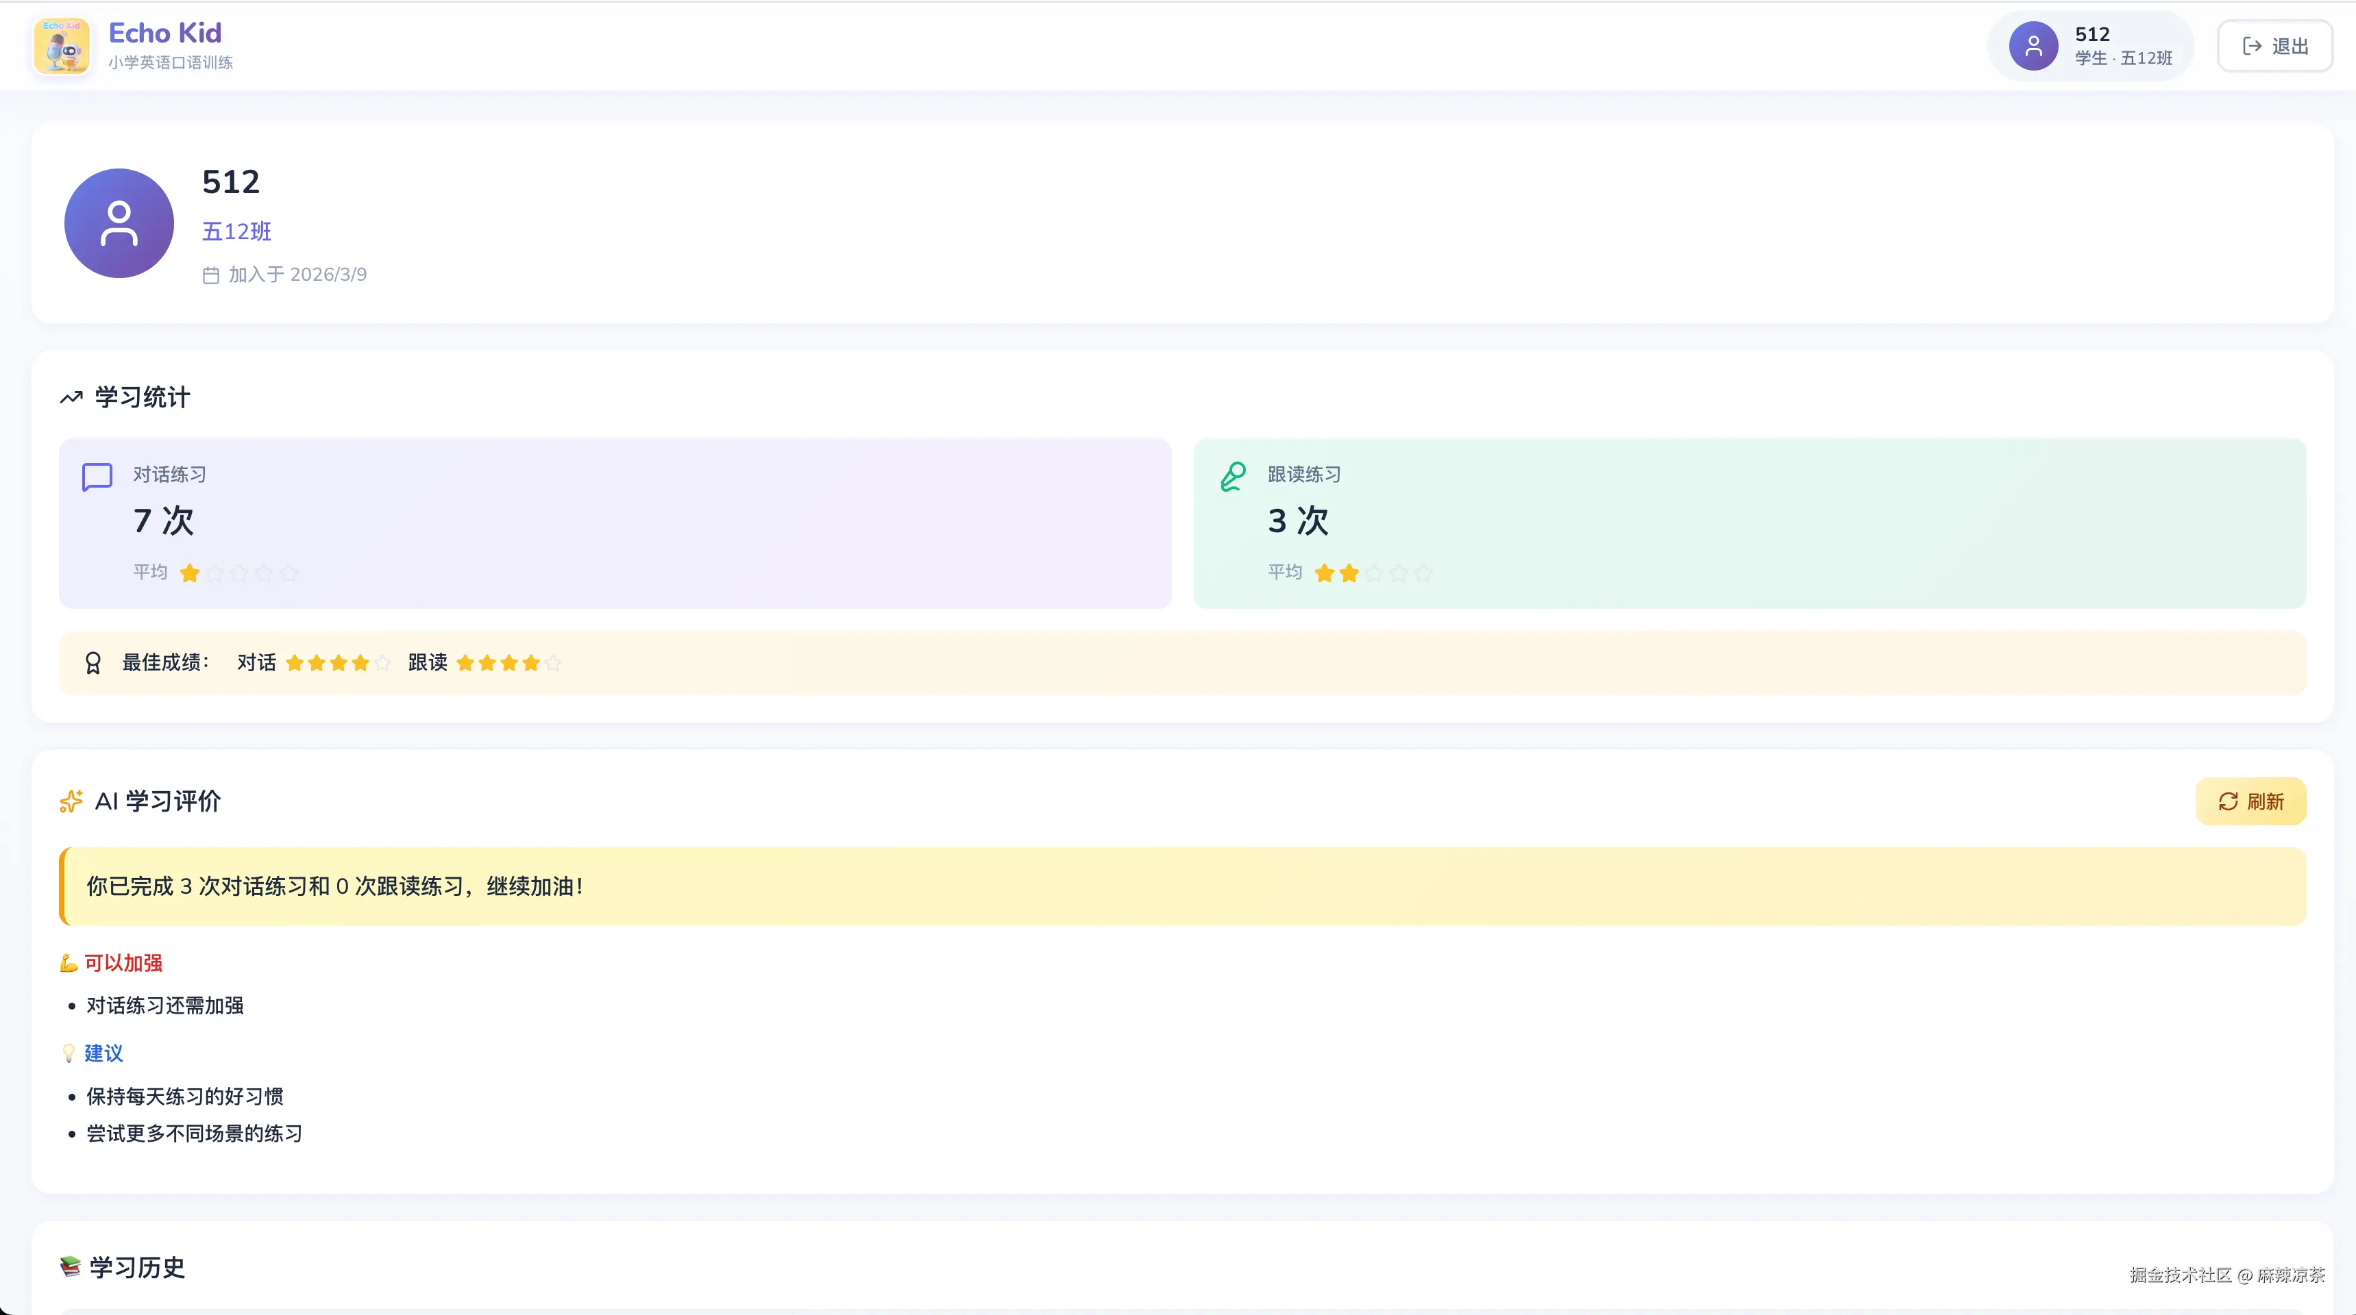Click the chat bubble icon in 对话练习 card

point(97,476)
